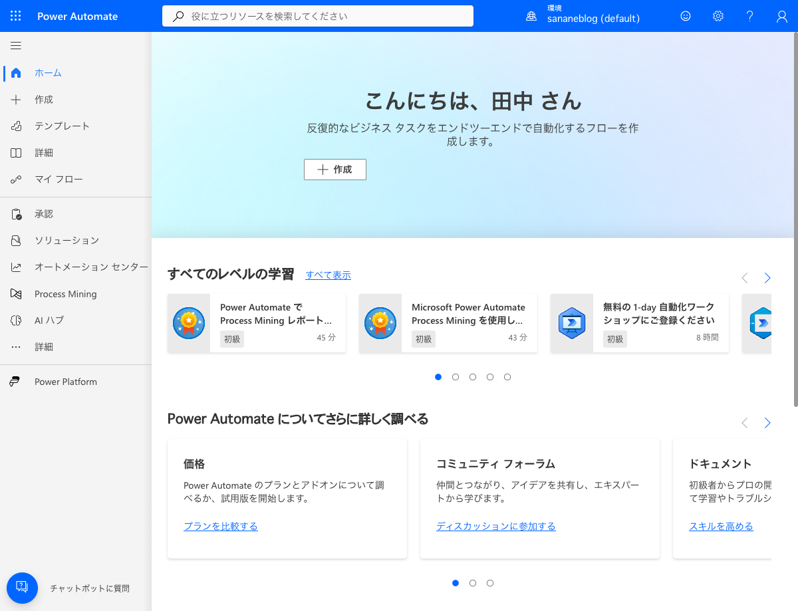Advance Power Automate info section right chevron
Image resolution: width=798 pixels, height=611 pixels.
[767, 423]
